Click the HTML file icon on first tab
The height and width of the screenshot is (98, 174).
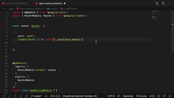(x=4, y=3)
